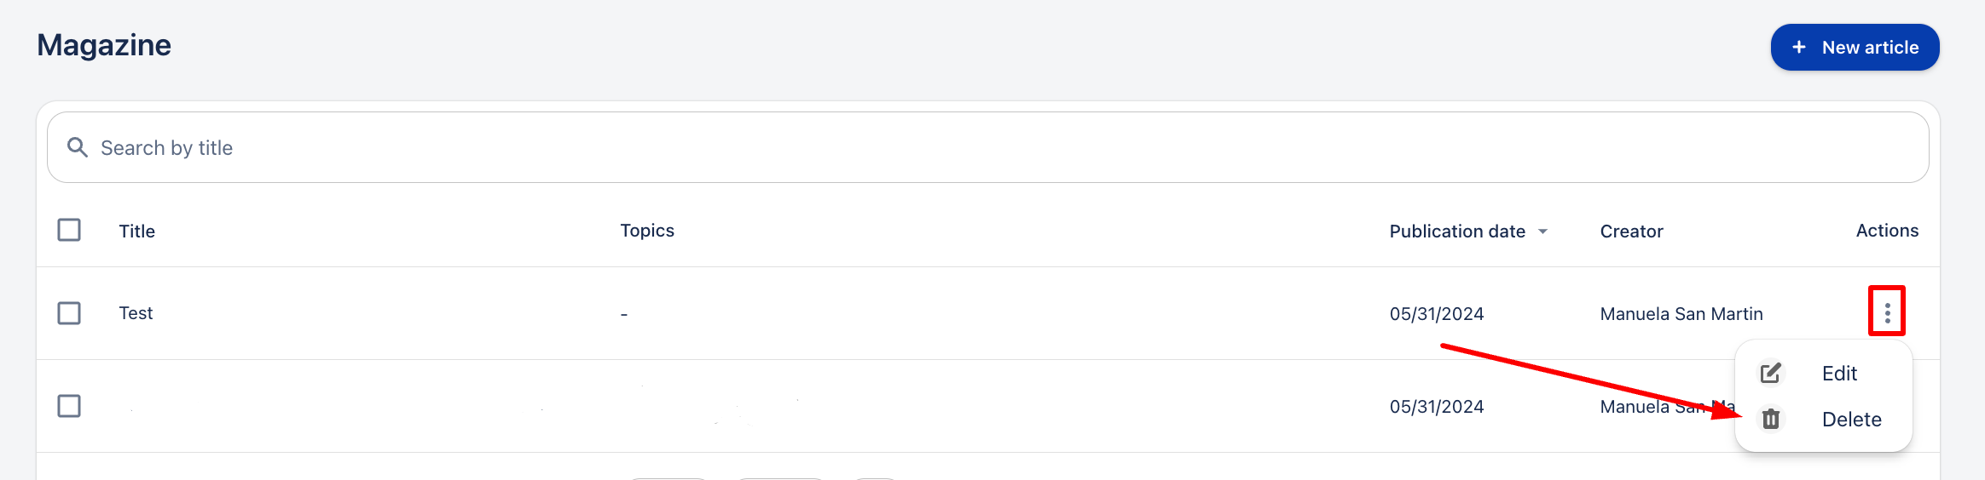
Task: Click the trash can Delete icon
Action: 1771,419
